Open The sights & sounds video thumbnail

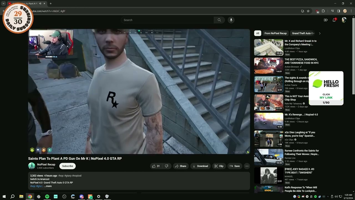click(x=268, y=84)
